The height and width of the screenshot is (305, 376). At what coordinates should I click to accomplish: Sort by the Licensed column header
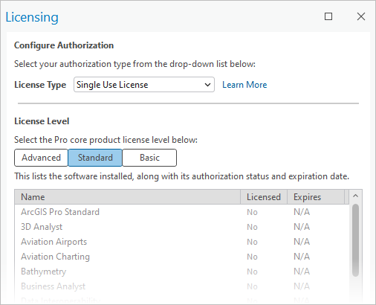pyautogui.click(x=264, y=197)
